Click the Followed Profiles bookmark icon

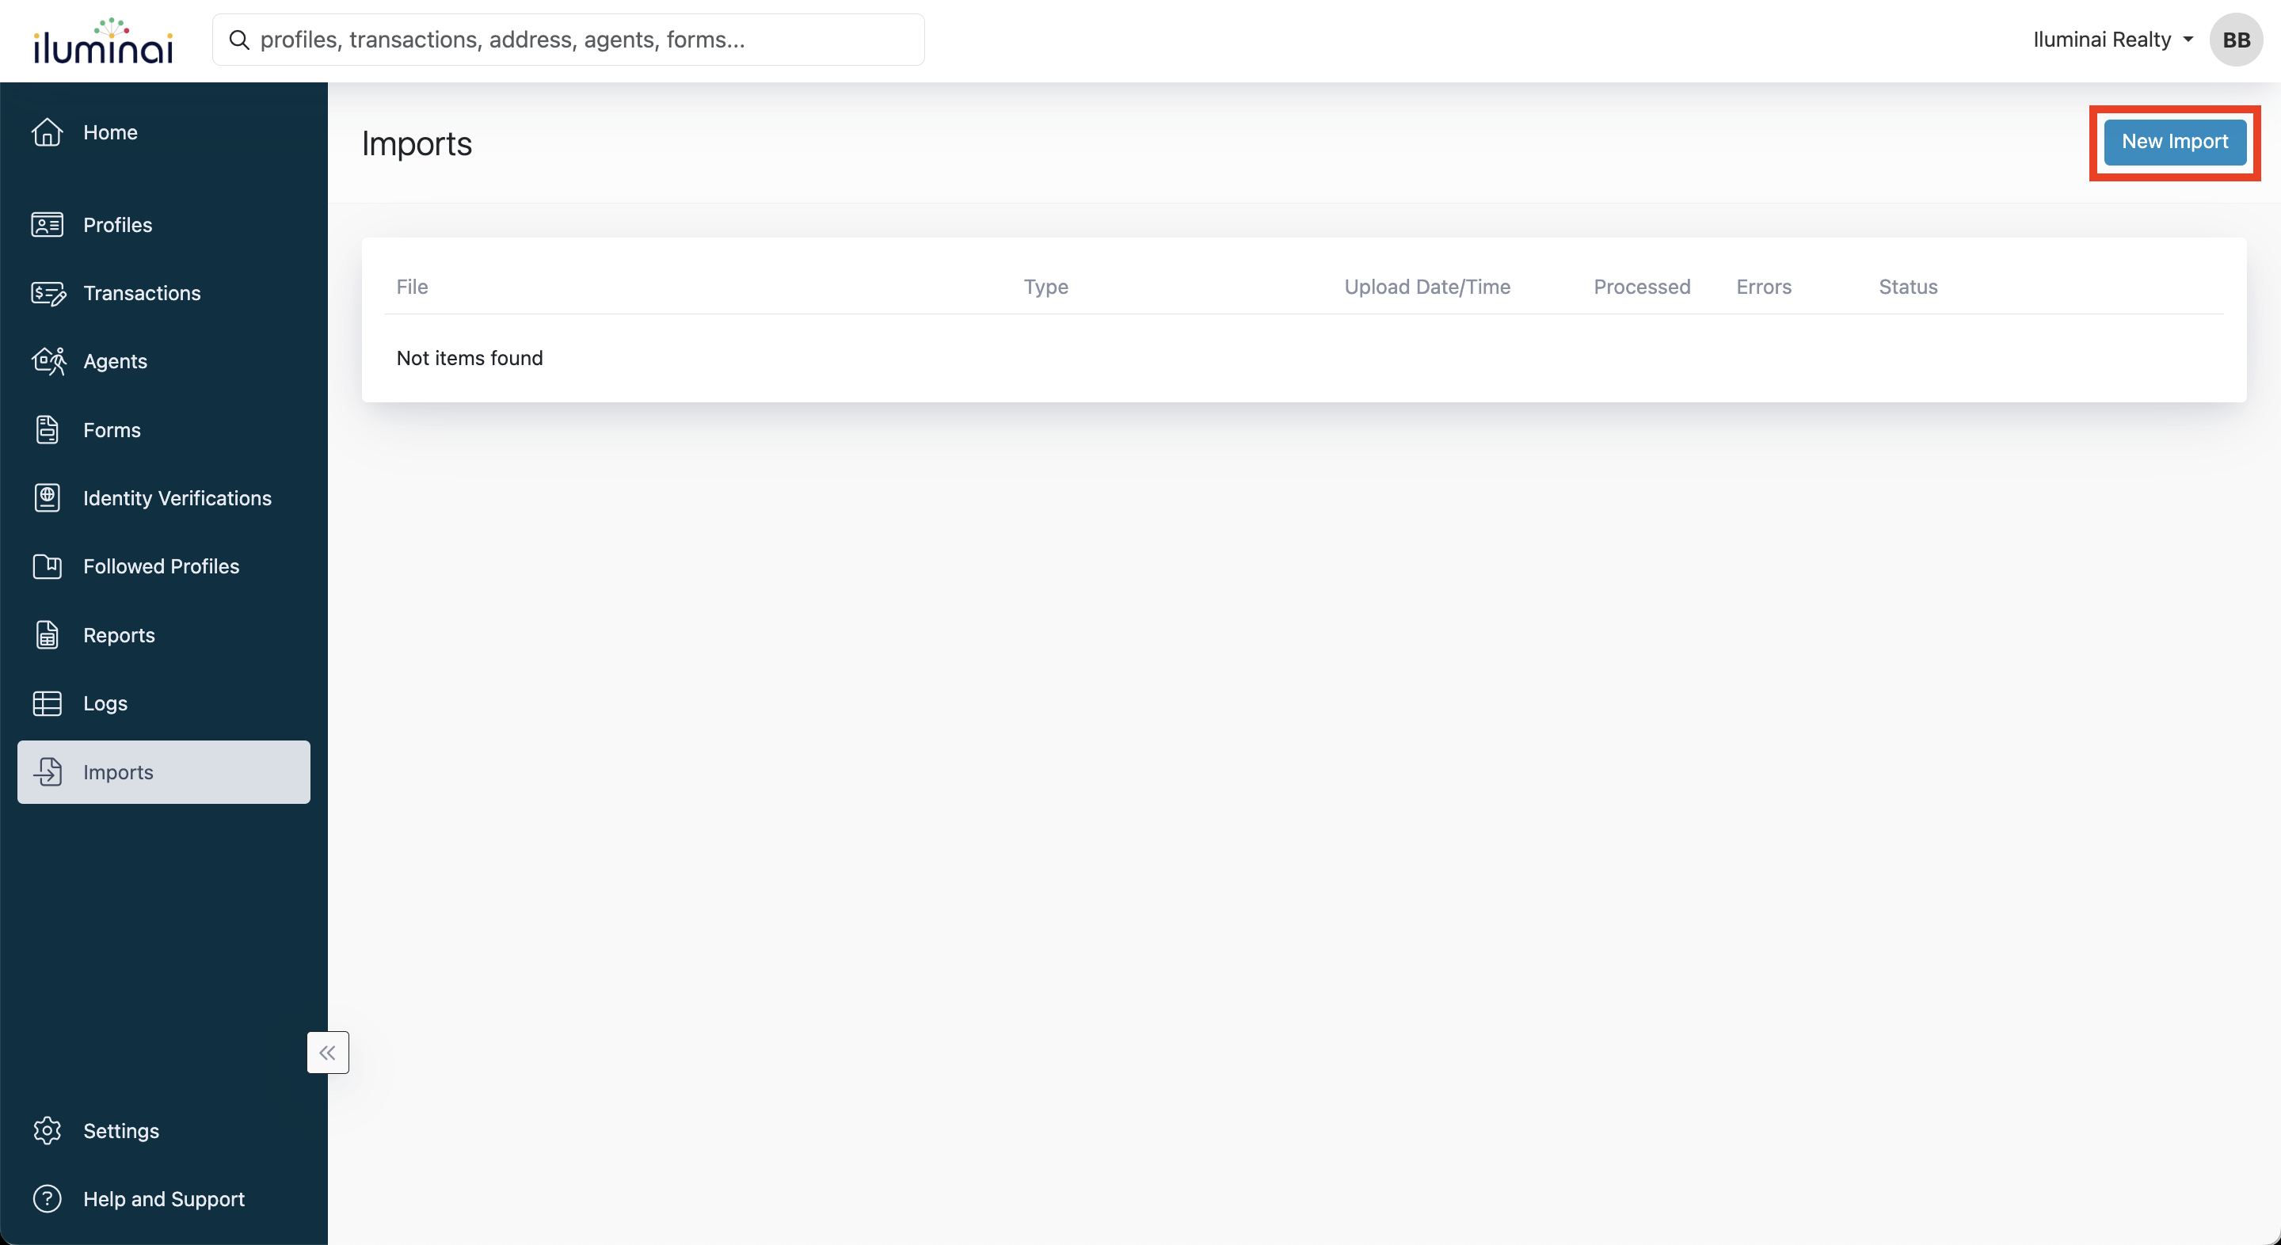(x=47, y=567)
